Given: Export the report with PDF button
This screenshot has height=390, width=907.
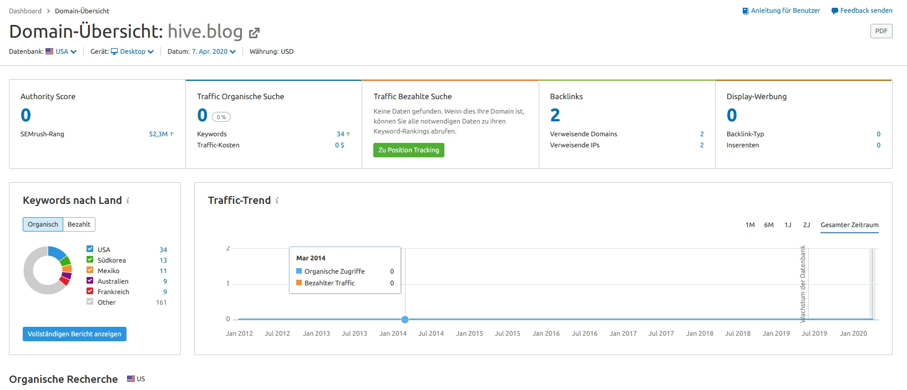Looking at the screenshot, I should (x=881, y=31).
